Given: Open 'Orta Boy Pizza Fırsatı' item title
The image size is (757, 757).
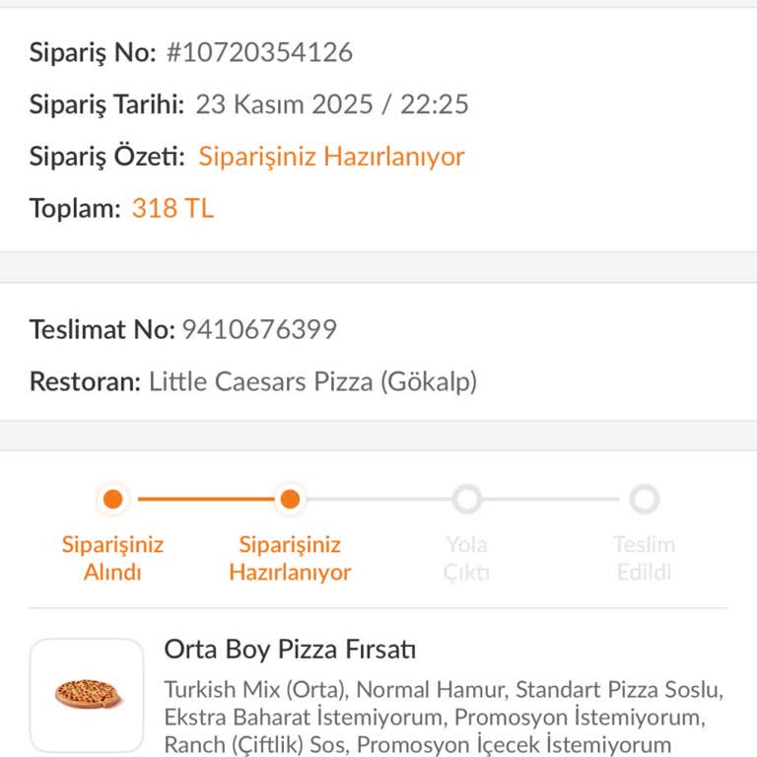Looking at the screenshot, I should pos(290,650).
